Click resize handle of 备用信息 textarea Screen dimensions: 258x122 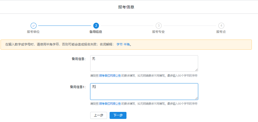196,70
